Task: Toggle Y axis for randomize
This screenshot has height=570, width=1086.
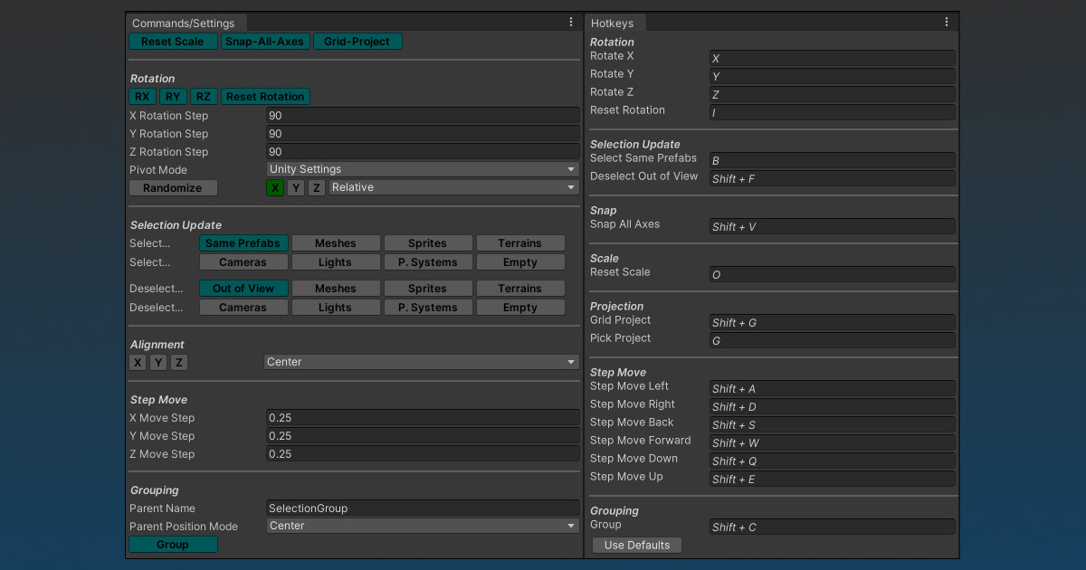Action: pos(296,188)
